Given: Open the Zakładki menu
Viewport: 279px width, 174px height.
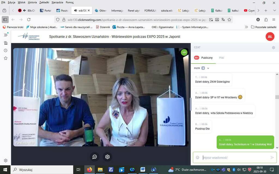Looking at the screenshot, I should coord(44,2).
